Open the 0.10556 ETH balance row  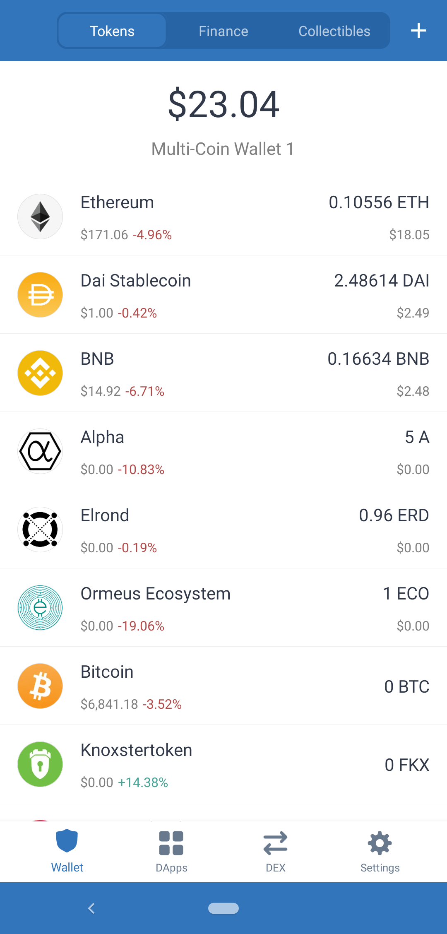223,217
